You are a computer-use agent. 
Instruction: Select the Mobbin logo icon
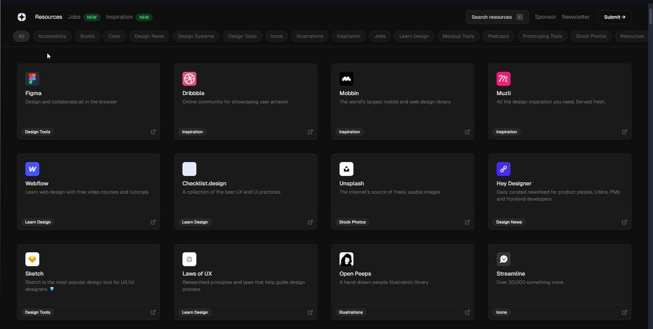346,79
